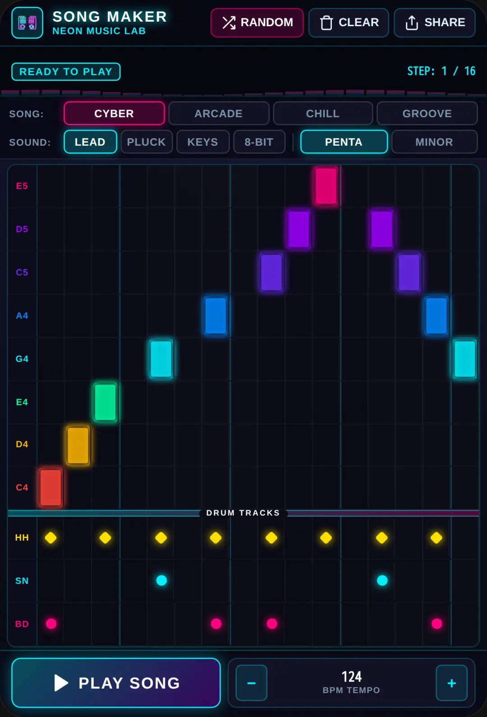Switch to the PENTA scale

344,142
